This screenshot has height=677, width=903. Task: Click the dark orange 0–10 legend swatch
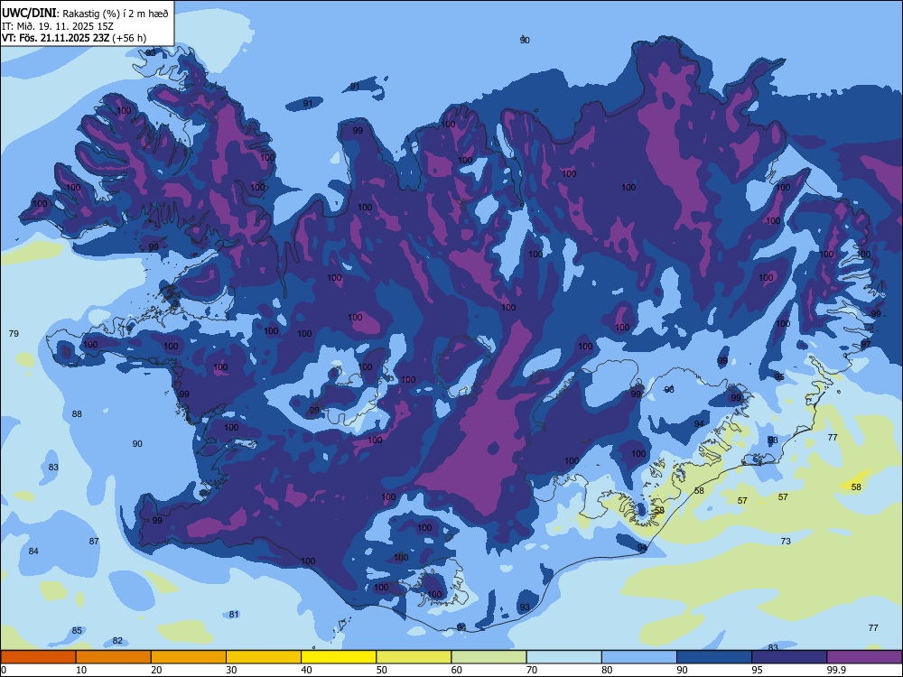39,657
